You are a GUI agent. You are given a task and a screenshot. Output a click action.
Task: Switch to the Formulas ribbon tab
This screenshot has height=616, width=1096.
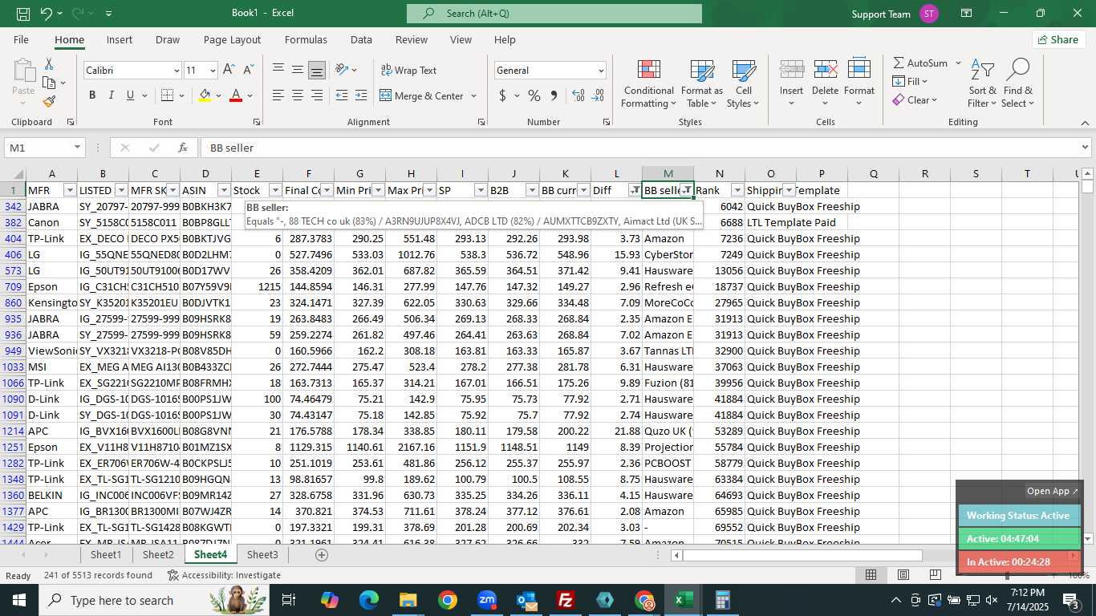(306, 39)
